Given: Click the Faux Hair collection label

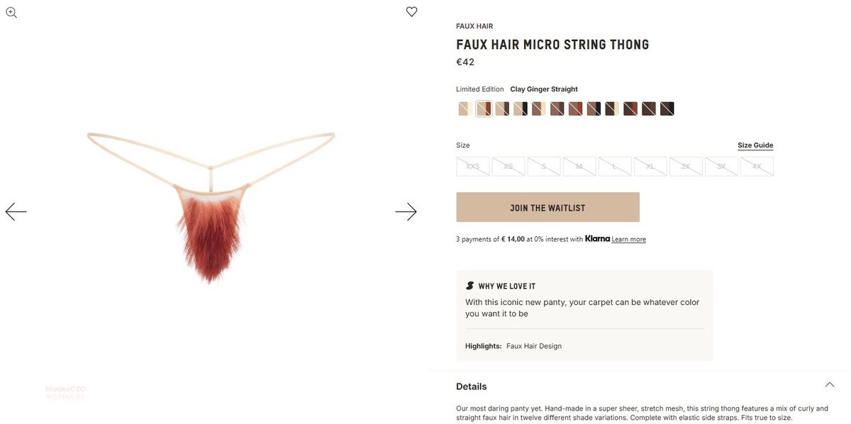Looking at the screenshot, I should [474, 26].
